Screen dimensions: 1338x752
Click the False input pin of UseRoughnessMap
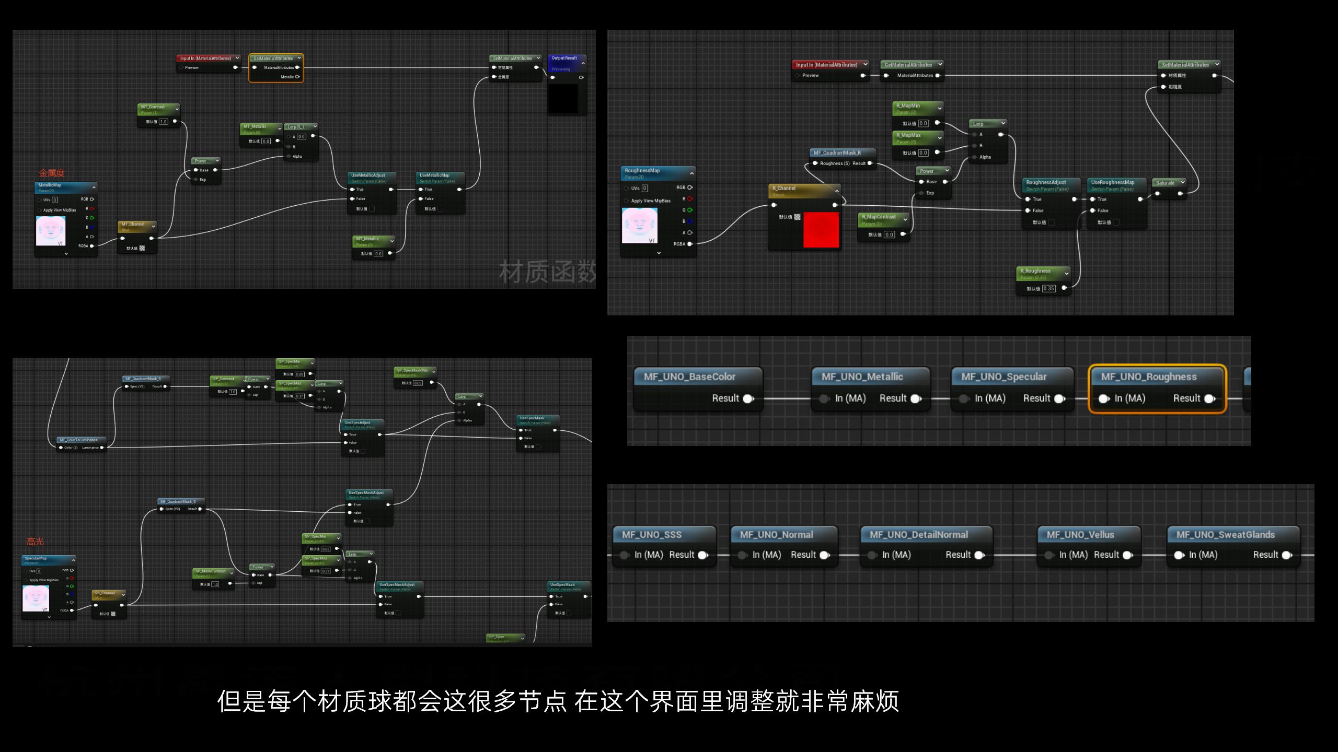(1093, 210)
